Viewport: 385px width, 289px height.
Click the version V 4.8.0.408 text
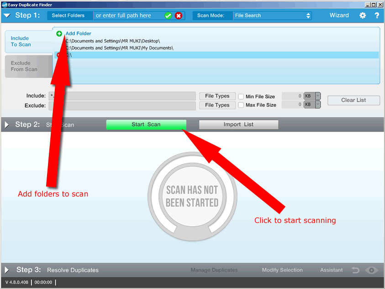[17, 282]
